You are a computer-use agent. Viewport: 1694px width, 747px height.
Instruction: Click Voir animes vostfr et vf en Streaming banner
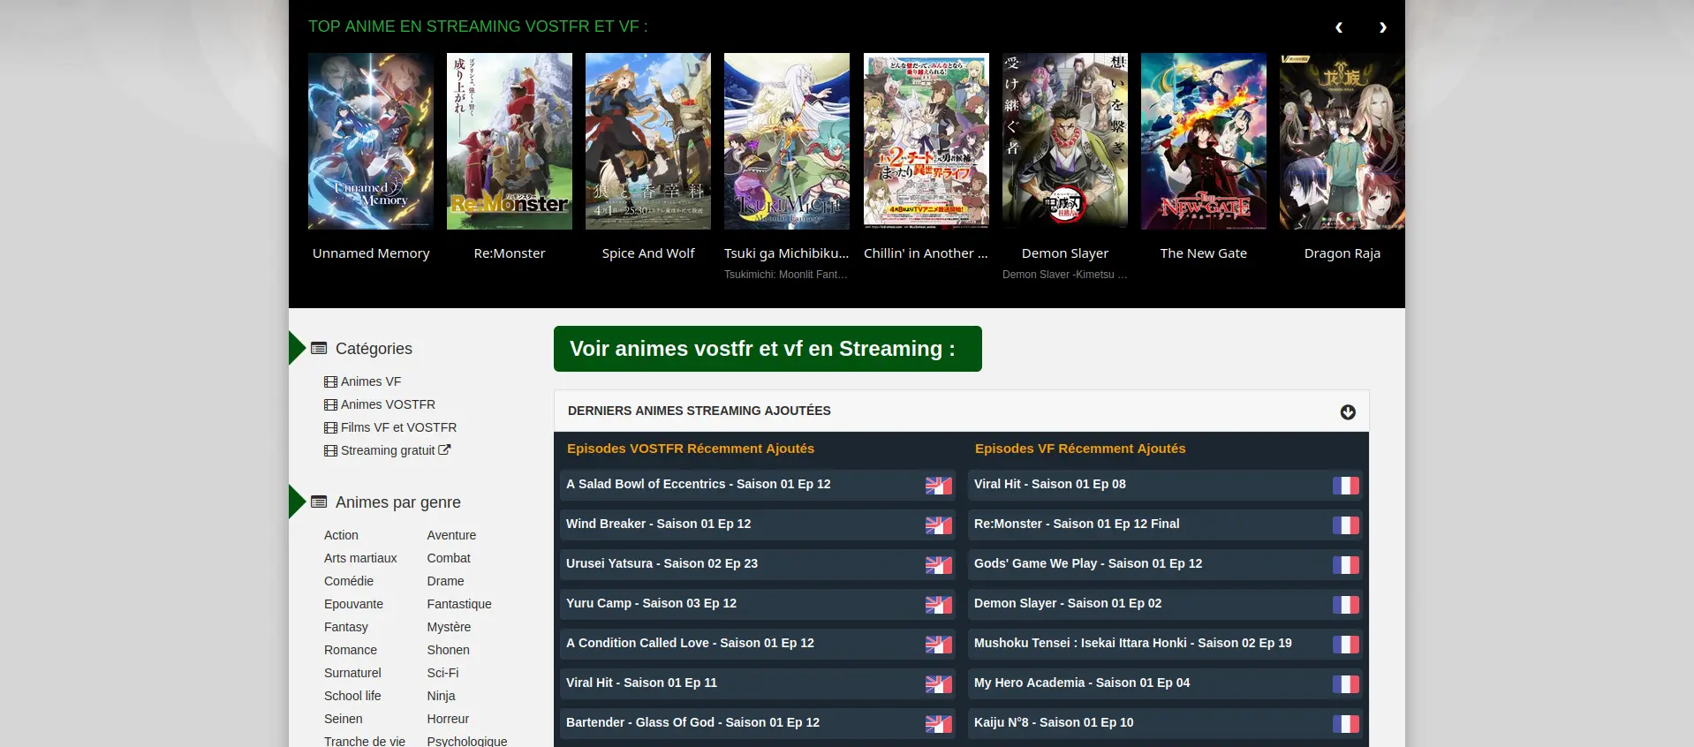tap(768, 349)
